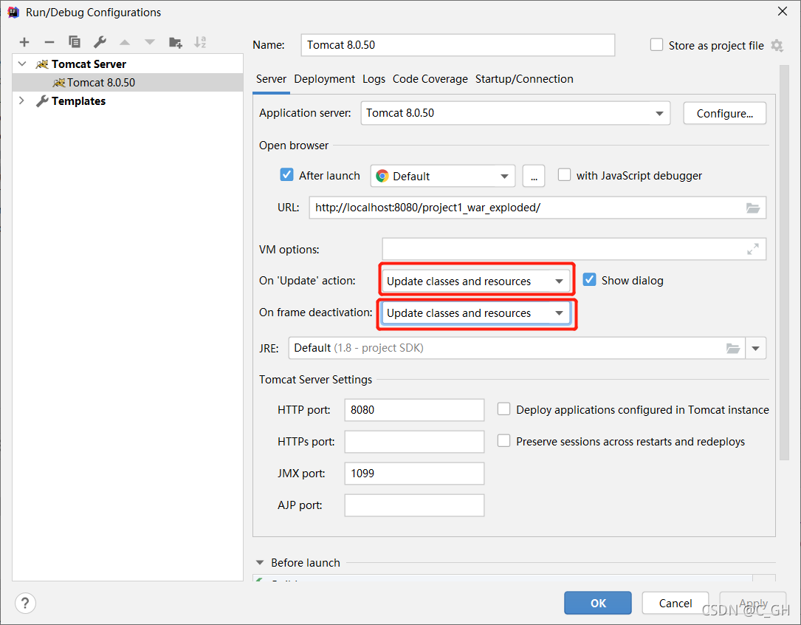Click the HTTP port field

(x=414, y=410)
